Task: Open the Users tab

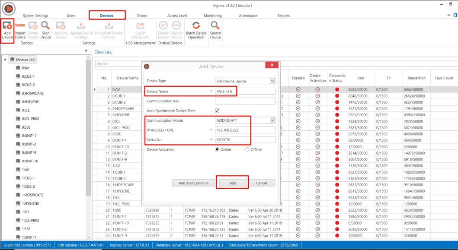Action: pos(71,16)
